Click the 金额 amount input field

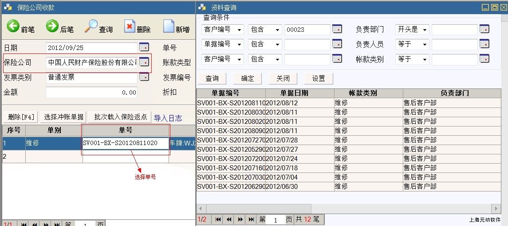(91, 92)
